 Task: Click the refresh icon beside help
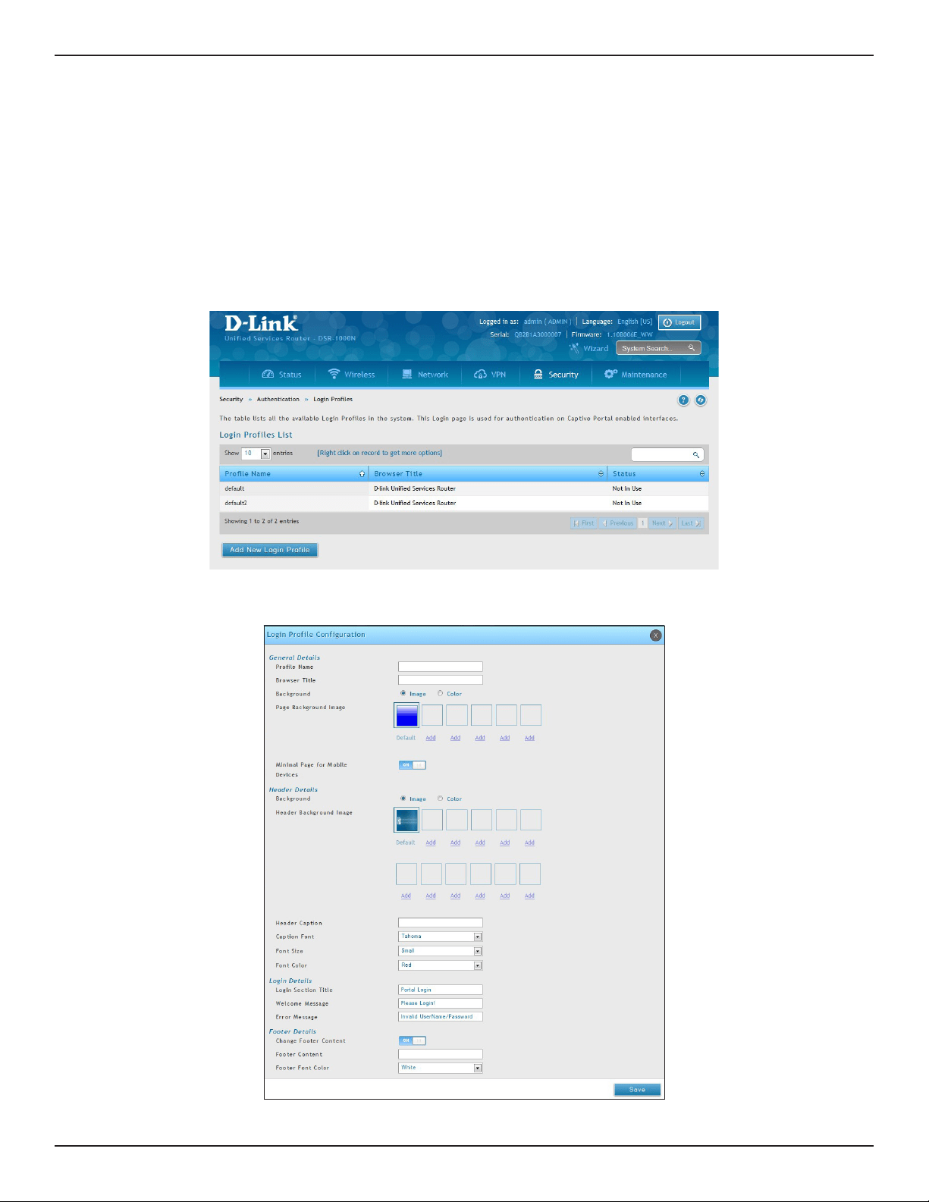click(x=701, y=400)
